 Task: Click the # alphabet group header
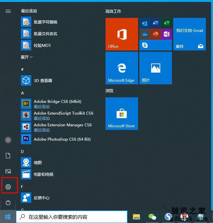[x=22, y=69]
